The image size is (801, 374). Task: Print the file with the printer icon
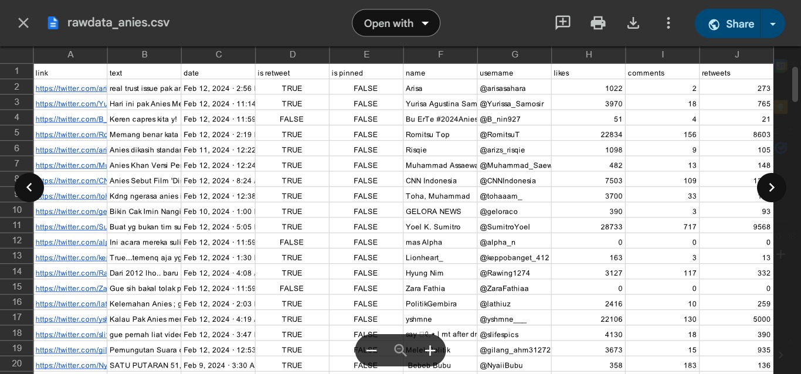598,23
